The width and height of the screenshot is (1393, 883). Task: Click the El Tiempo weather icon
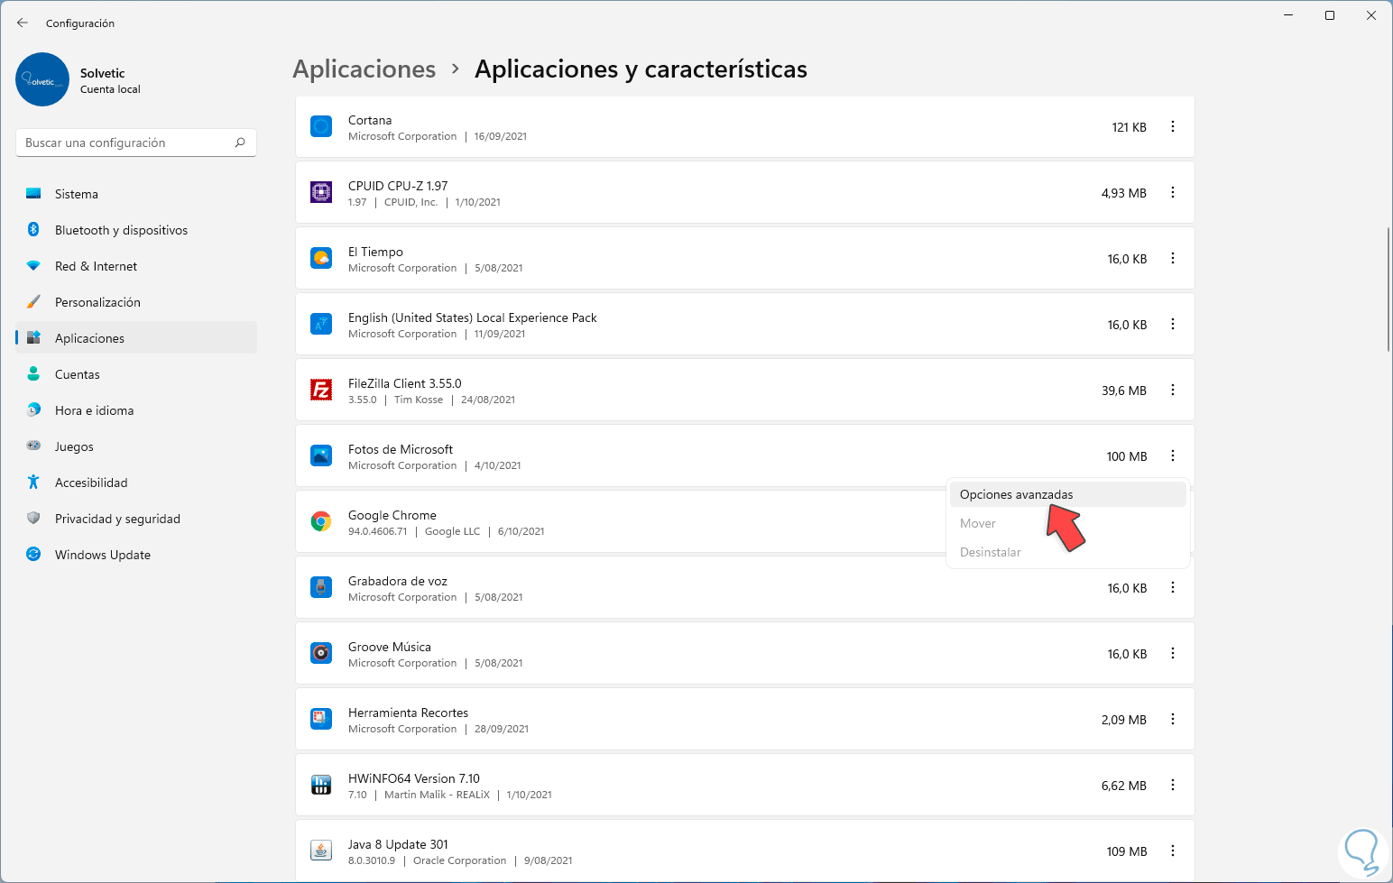(321, 258)
